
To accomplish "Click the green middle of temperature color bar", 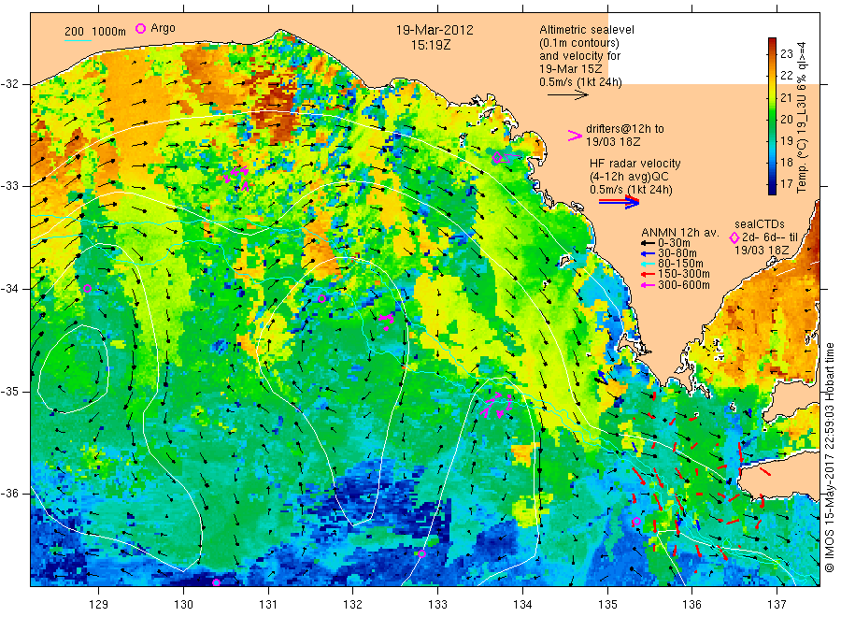I will pos(772,116).
